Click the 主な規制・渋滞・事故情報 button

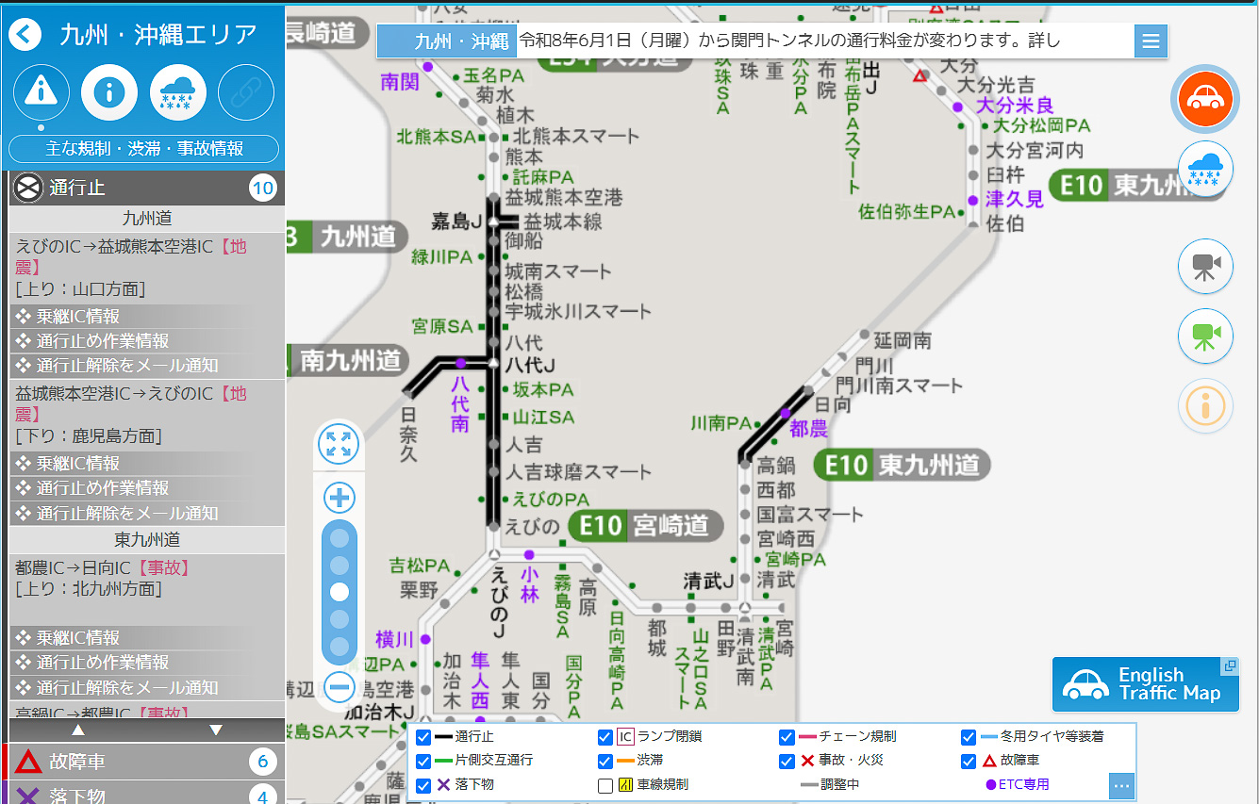click(x=144, y=149)
